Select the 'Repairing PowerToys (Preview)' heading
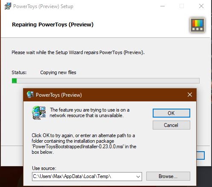Viewport: 212px width, 187px height. click(53, 25)
